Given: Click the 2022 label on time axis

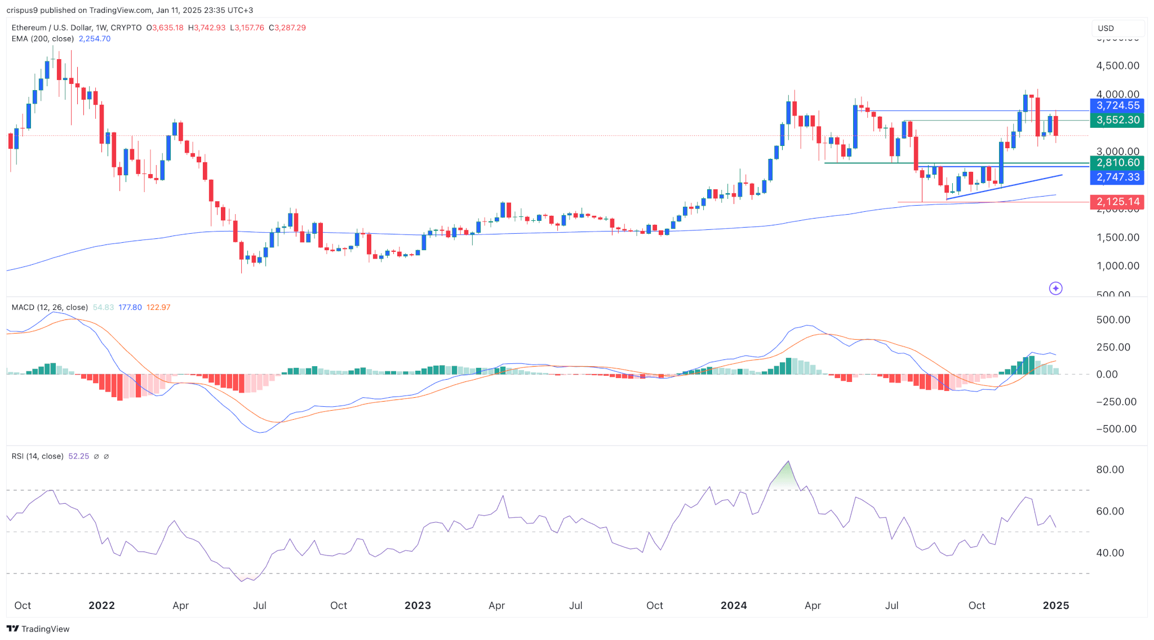Looking at the screenshot, I should pos(101,606).
